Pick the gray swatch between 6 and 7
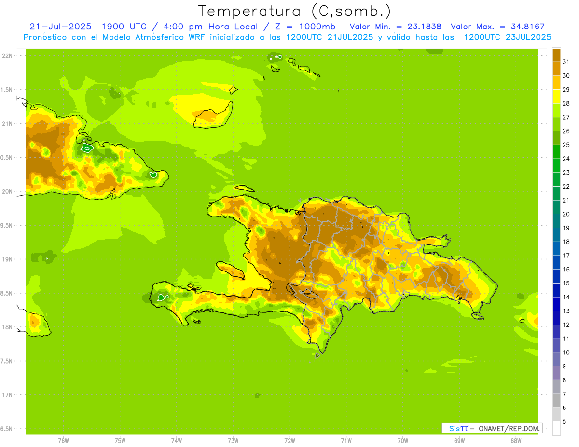This screenshot has height=447, width=579. click(x=556, y=401)
